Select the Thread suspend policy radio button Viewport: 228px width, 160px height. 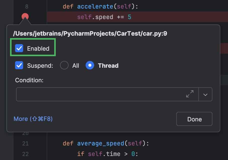tap(90, 65)
